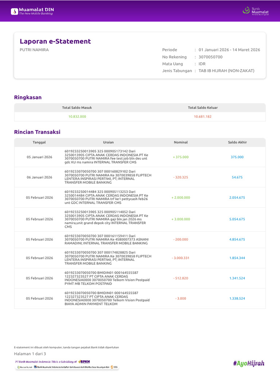Click the description ending PYMT MB TELKOM POSTPAID
The width and height of the screenshot is (280, 373).
[107, 278]
